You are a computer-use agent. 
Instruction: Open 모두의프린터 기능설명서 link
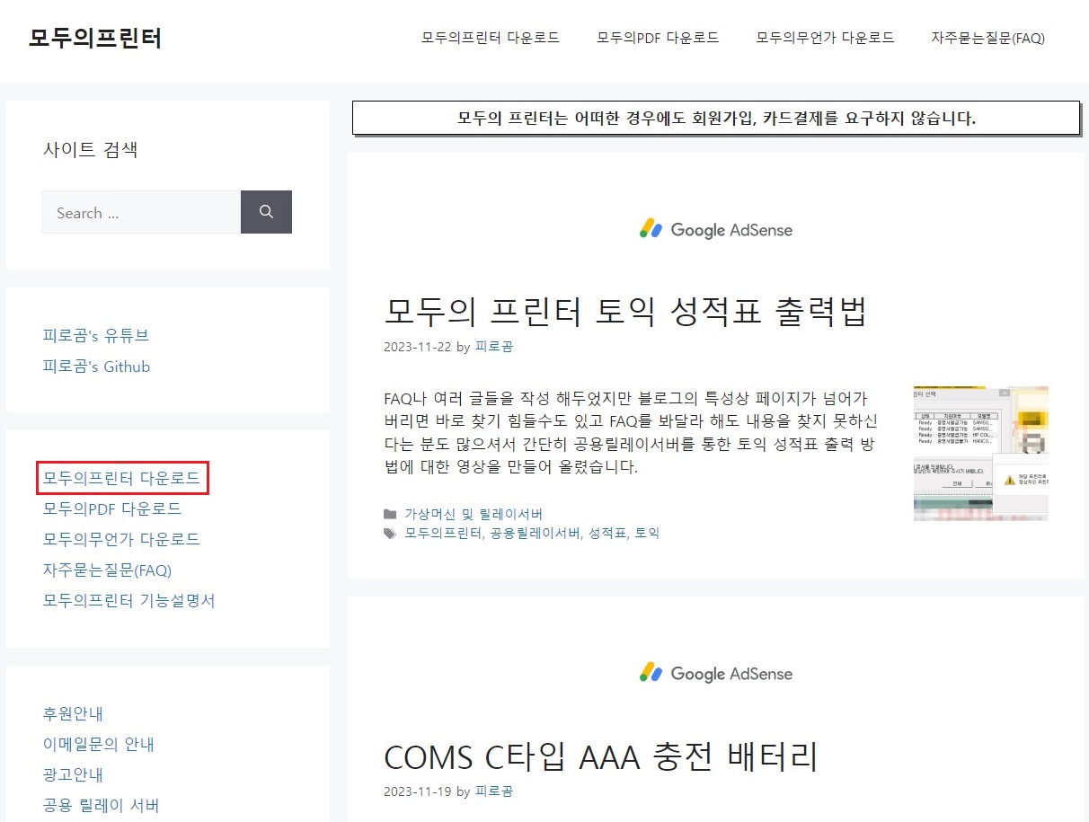[x=129, y=600]
